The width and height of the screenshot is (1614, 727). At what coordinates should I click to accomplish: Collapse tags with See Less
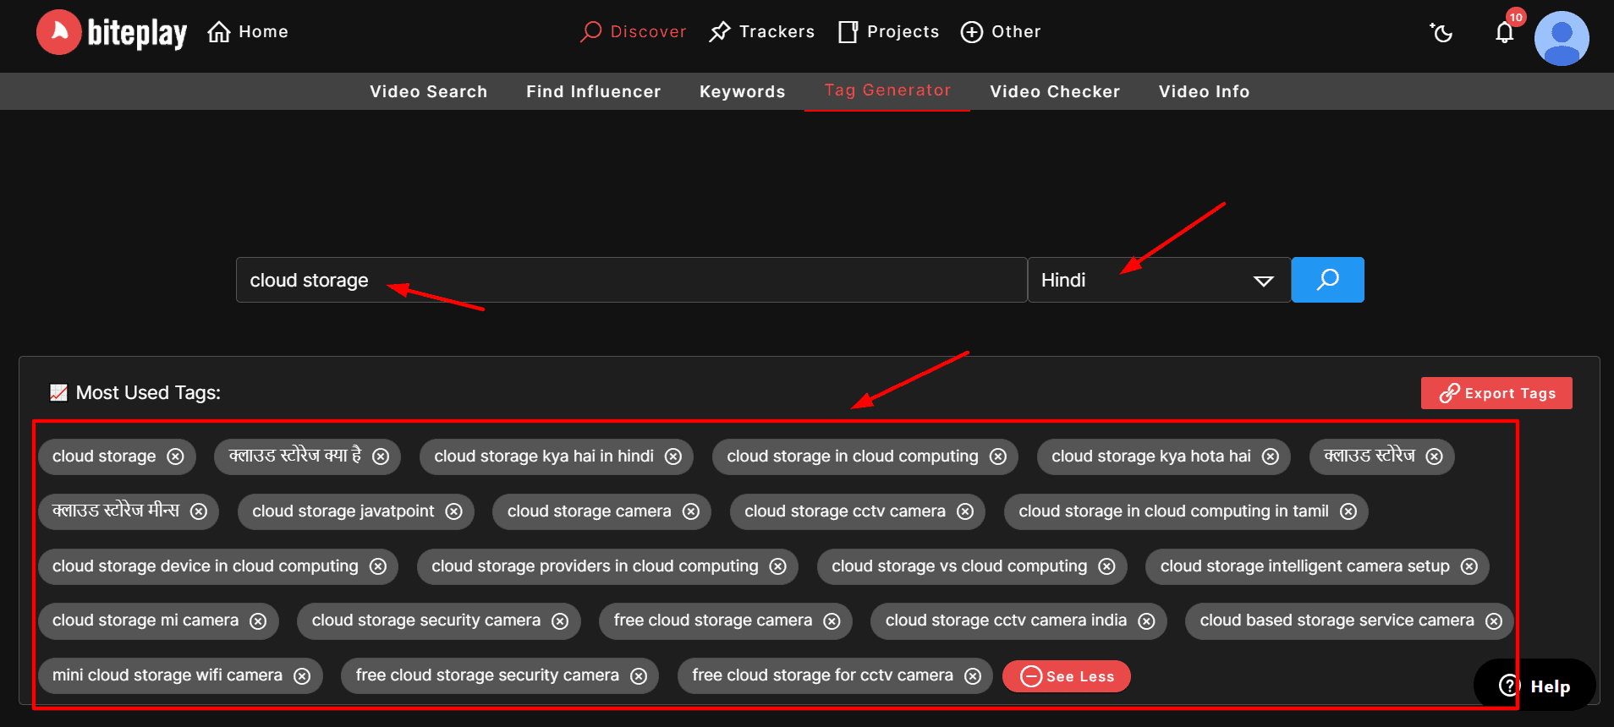(x=1066, y=676)
